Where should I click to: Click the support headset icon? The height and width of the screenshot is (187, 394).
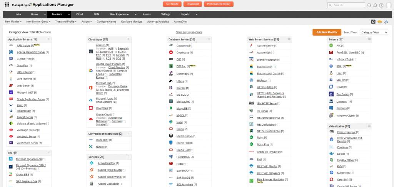[x=369, y=5]
